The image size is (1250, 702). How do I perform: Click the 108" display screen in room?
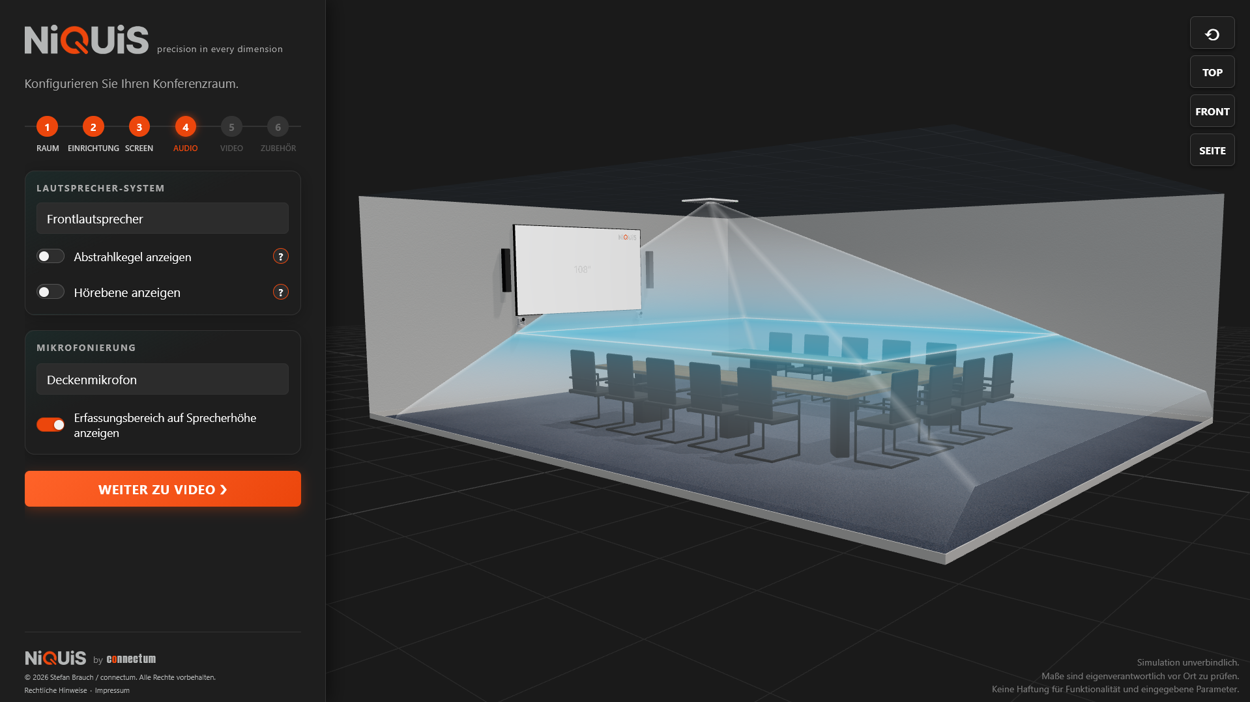coord(578,270)
